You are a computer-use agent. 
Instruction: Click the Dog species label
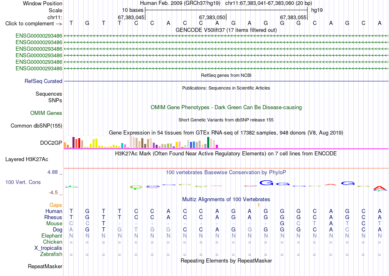point(57,230)
